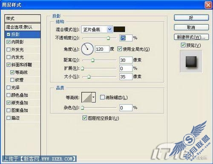
Task: Click the 距离 distance input field
Action: [126, 60]
